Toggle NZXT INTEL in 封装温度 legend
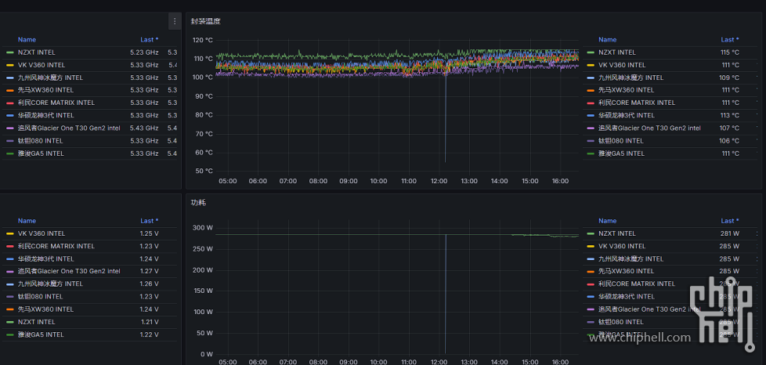Image resolution: width=766 pixels, height=365 pixels. pyautogui.click(x=617, y=52)
